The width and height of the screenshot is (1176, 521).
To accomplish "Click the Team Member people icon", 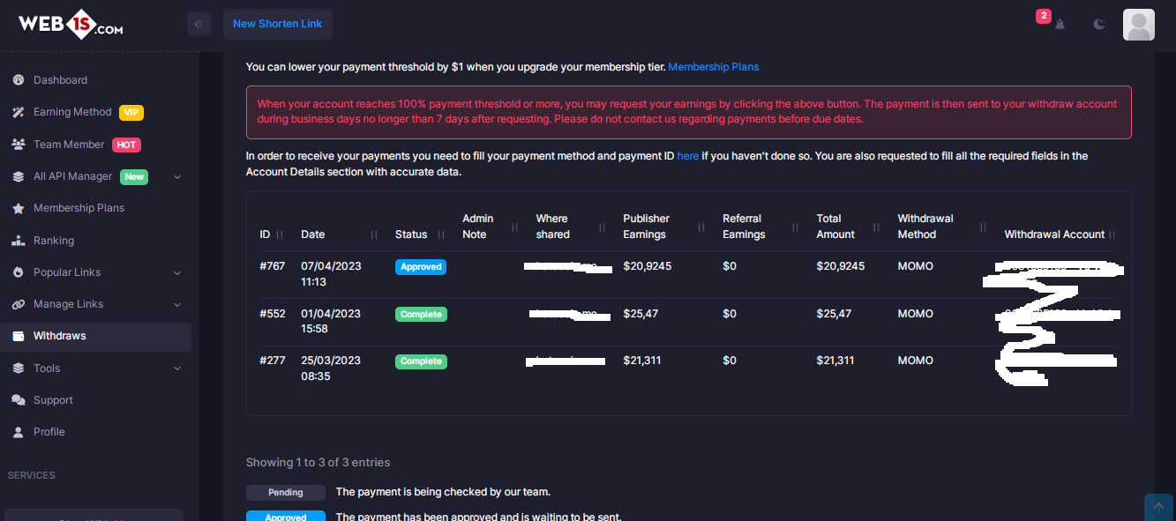I will [19, 145].
